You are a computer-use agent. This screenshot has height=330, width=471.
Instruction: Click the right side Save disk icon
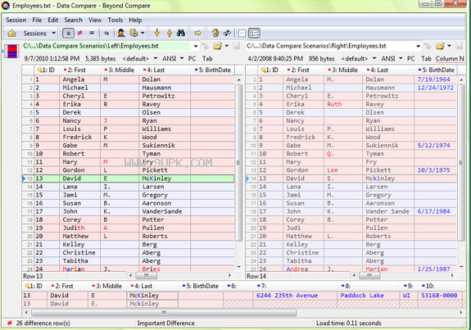pos(459,46)
